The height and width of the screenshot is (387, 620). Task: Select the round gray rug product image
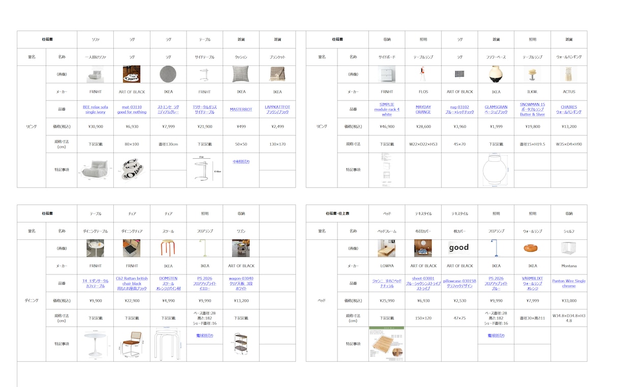click(x=168, y=75)
